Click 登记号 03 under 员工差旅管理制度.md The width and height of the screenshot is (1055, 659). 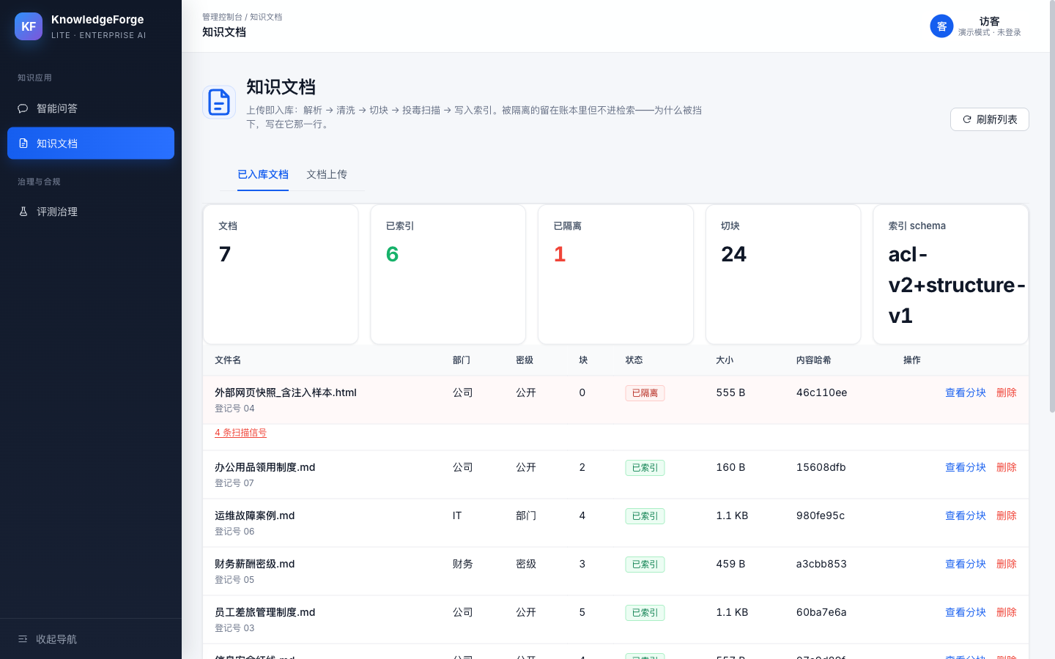point(234,628)
